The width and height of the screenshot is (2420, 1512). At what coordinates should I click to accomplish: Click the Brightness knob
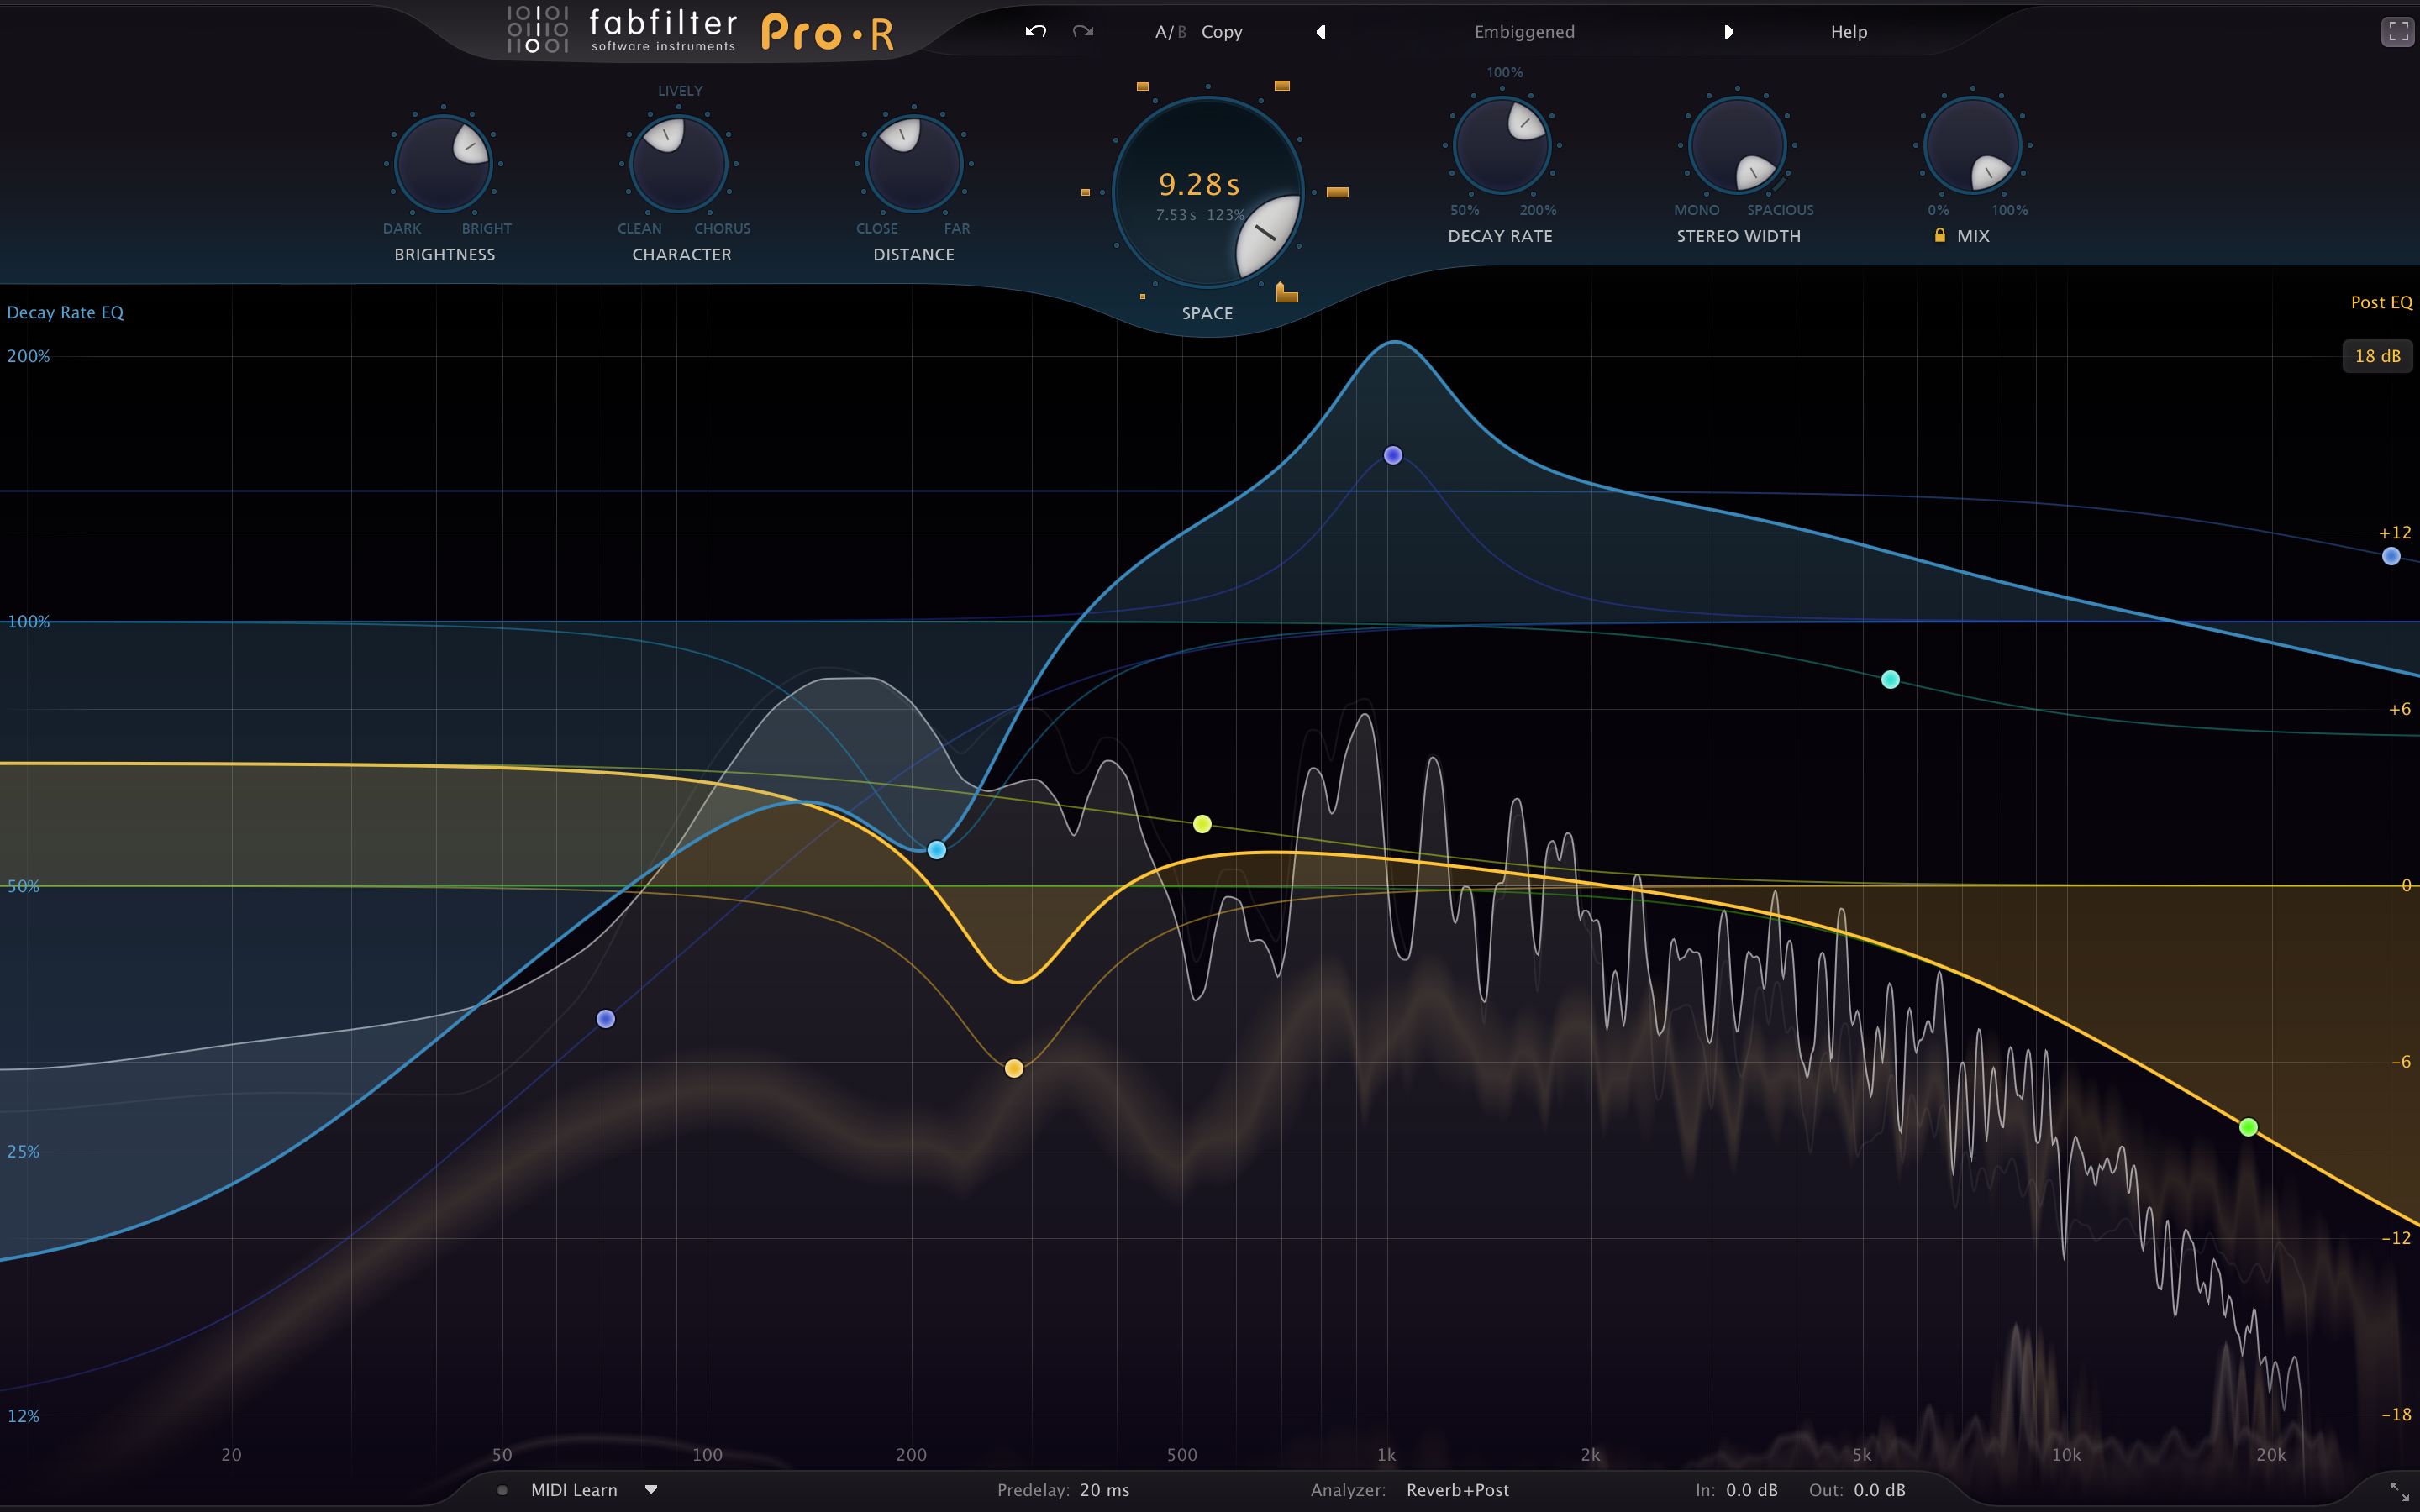click(x=443, y=163)
